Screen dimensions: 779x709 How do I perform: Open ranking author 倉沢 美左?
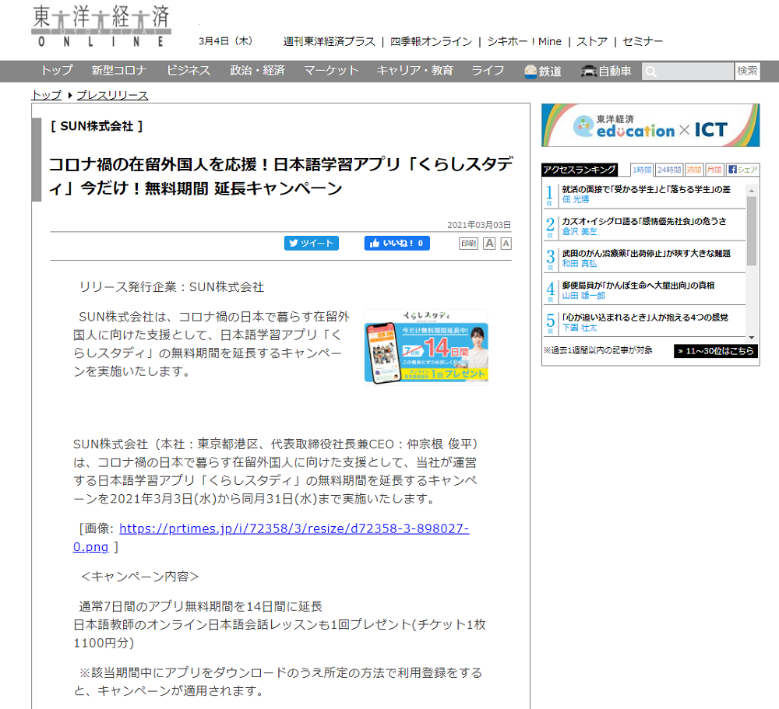click(x=580, y=232)
